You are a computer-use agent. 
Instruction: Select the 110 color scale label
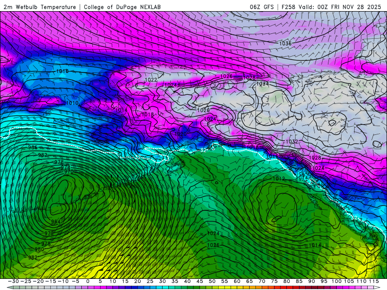coord(361,281)
